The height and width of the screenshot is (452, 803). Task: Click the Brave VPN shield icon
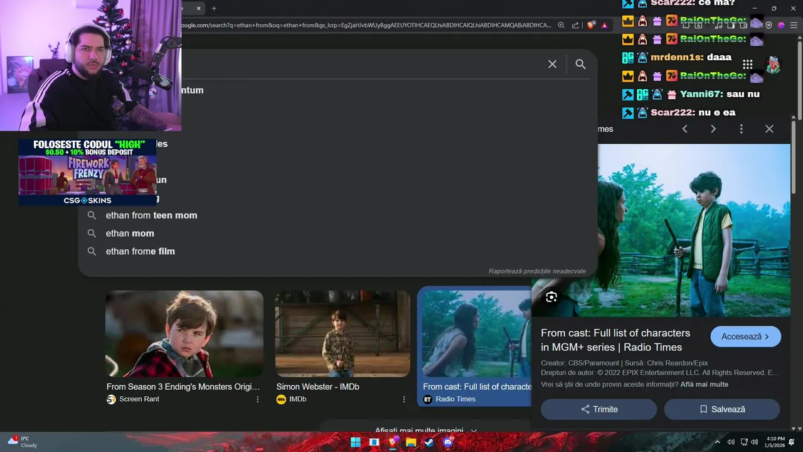point(768,25)
